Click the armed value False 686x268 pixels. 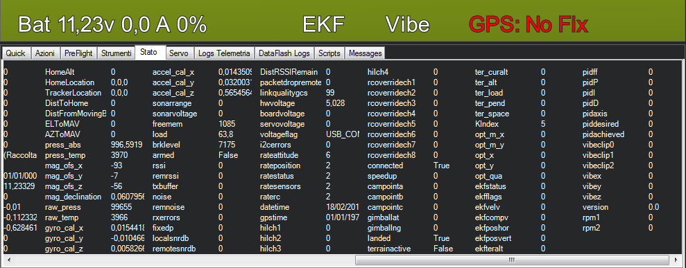coord(228,155)
